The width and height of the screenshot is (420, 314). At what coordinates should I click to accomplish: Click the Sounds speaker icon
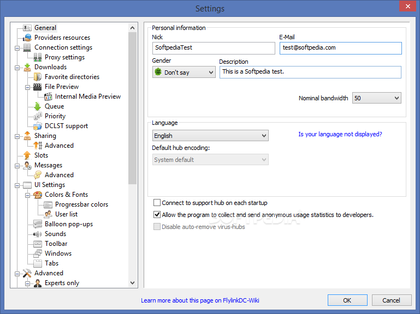point(38,234)
